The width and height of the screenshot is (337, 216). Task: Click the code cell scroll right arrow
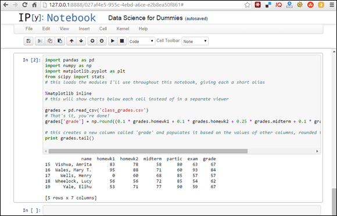[317, 151]
